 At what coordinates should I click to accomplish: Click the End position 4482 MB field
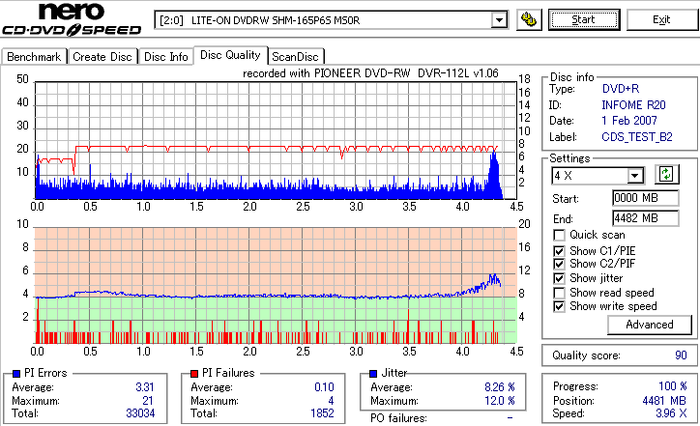click(x=646, y=218)
